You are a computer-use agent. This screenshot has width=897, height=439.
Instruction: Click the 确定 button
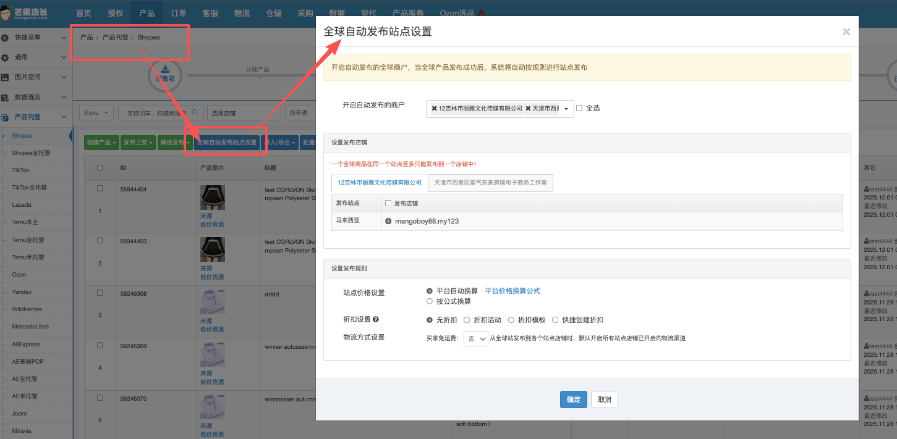pyautogui.click(x=573, y=399)
